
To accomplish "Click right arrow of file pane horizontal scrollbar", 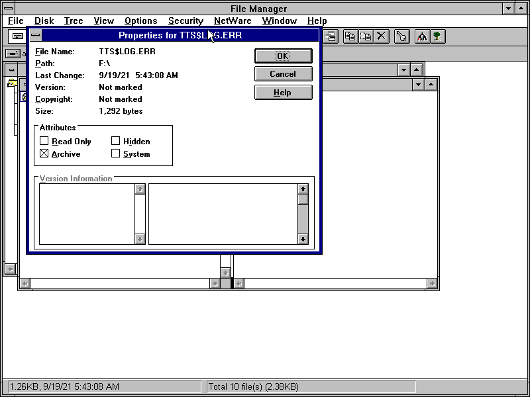I will click(432, 284).
